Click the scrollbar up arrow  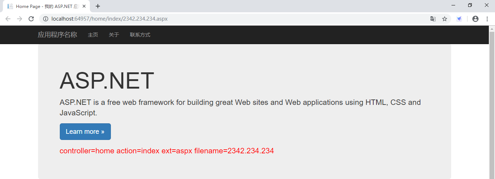492,29
